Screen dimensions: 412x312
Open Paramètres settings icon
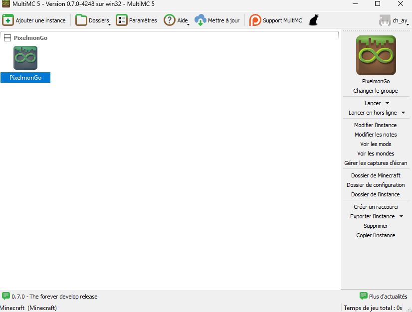[x=121, y=20]
